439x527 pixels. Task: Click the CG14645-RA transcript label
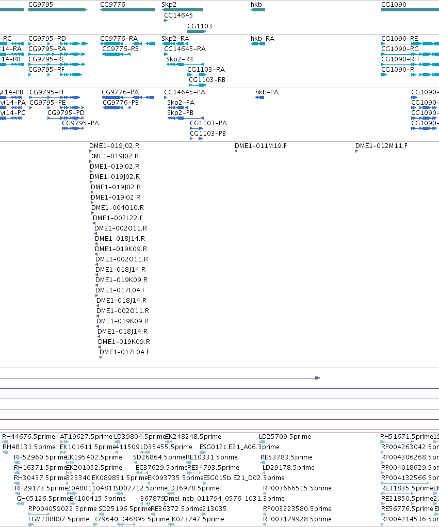[x=185, y=49]
